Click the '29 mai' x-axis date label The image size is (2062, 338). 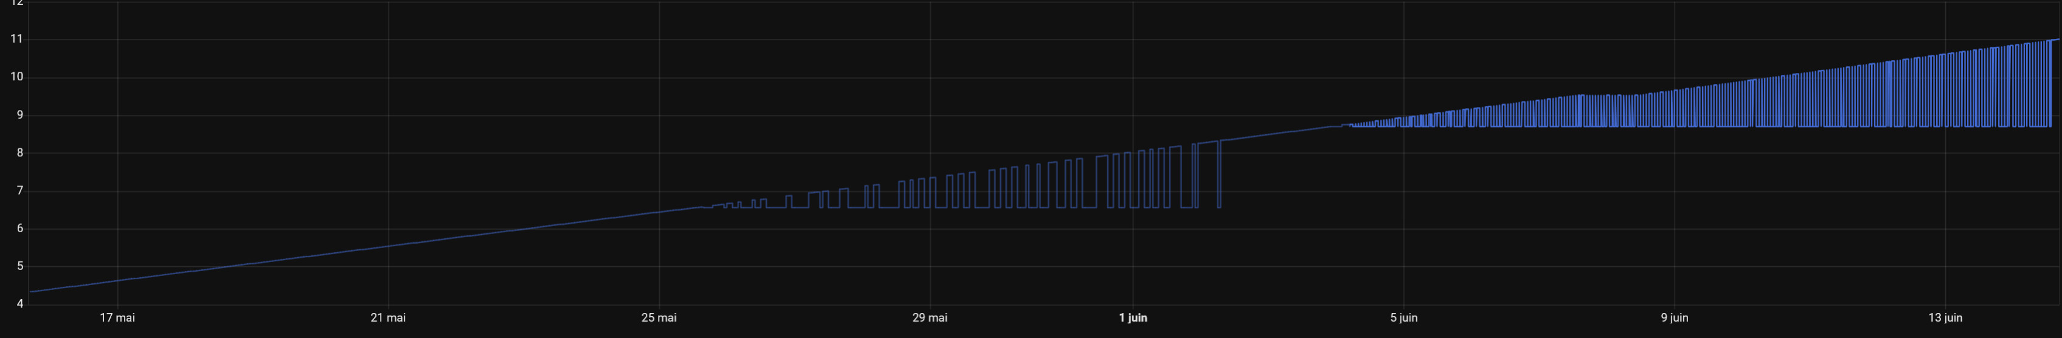pos(929,318)
